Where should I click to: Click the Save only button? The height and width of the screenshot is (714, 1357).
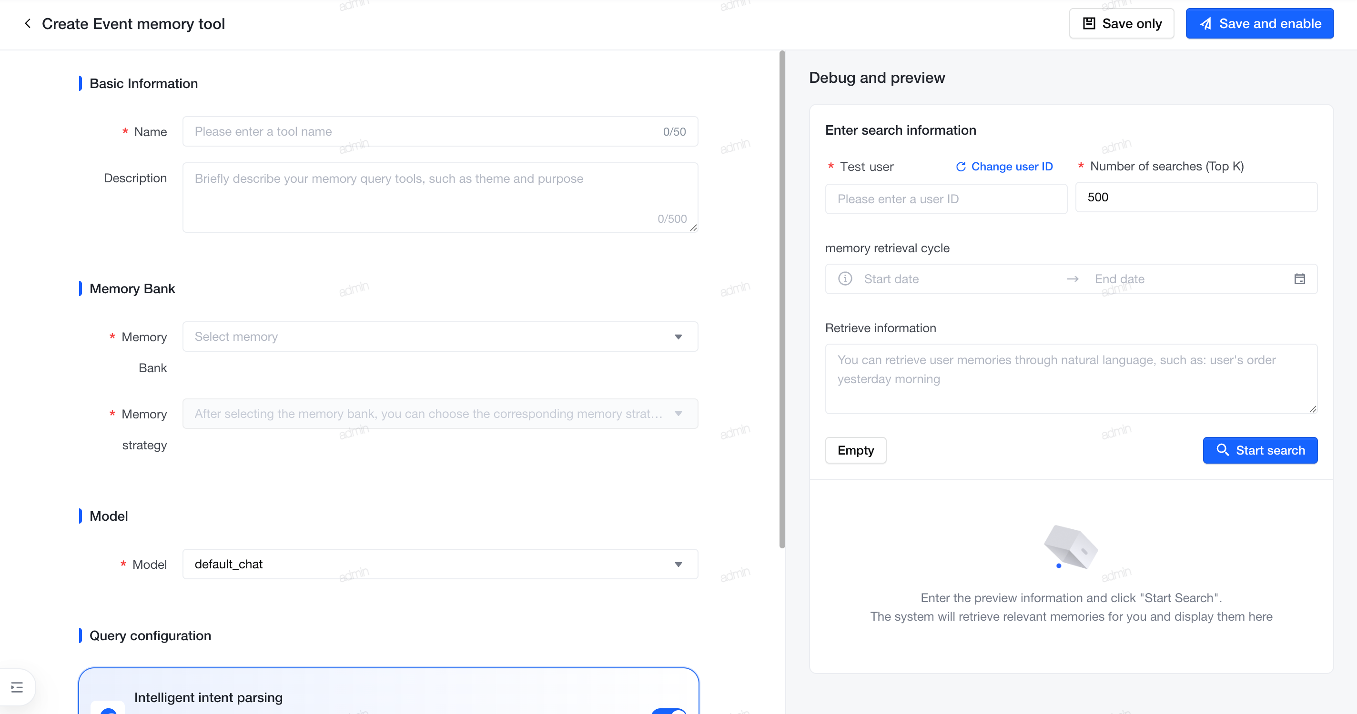pyautogui.click(x=1121, y=24)
